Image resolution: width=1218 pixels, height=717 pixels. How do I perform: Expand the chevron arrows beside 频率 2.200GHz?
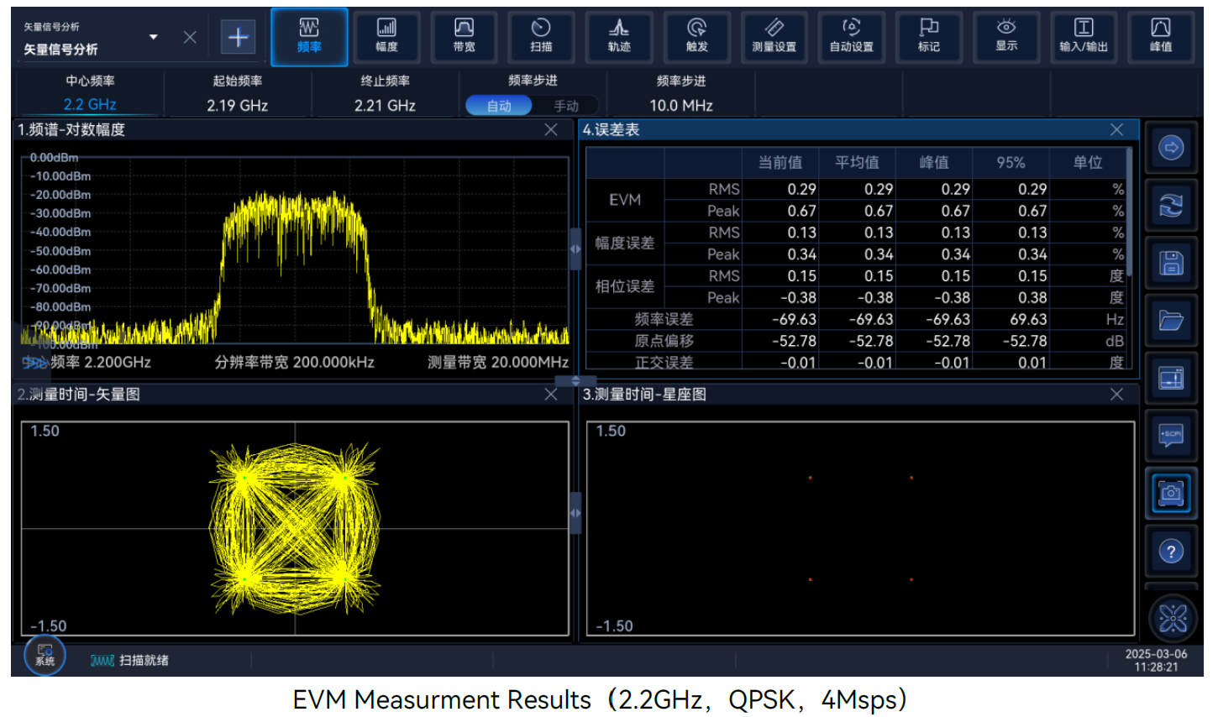tap(34, 363)
